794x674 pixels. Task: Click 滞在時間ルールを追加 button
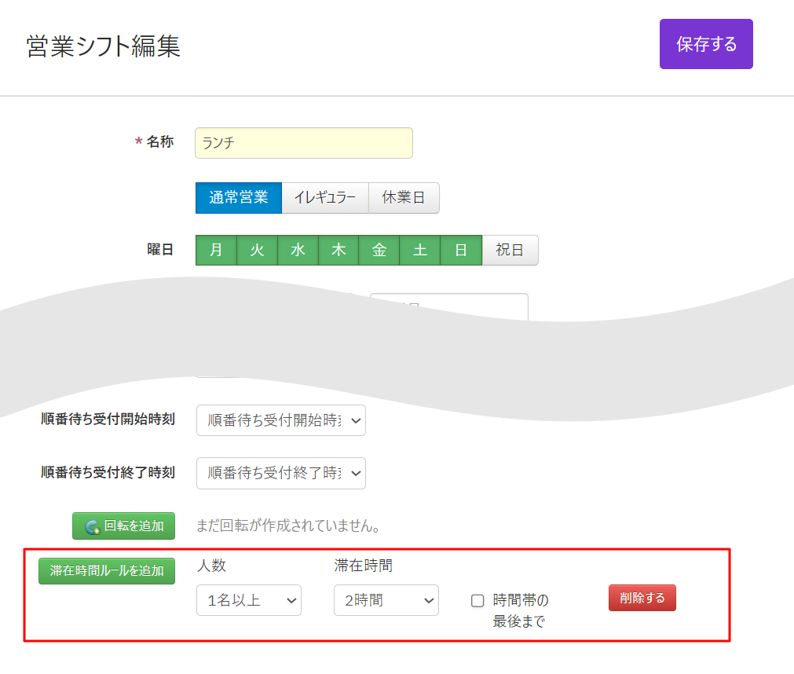[x=107, y=571]
